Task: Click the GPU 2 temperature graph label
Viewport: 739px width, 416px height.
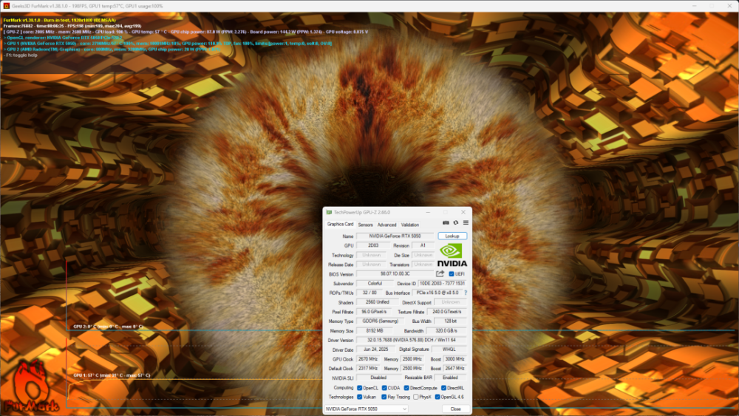Action: pyautogui.click(x=108, y=327)
